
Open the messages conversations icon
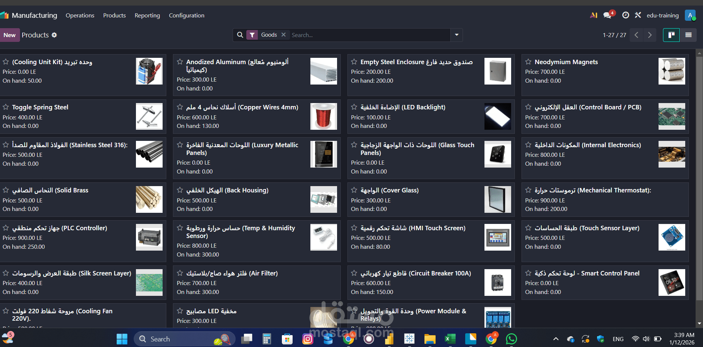608,15
